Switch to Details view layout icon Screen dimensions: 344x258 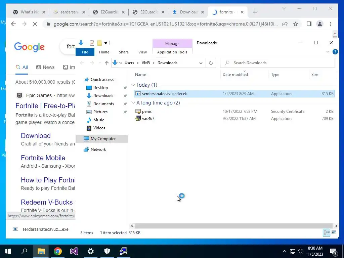(x=327, y=232)
